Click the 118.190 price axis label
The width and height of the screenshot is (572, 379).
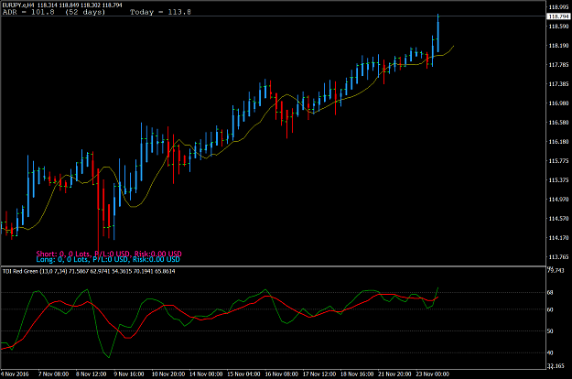(558, 46)
